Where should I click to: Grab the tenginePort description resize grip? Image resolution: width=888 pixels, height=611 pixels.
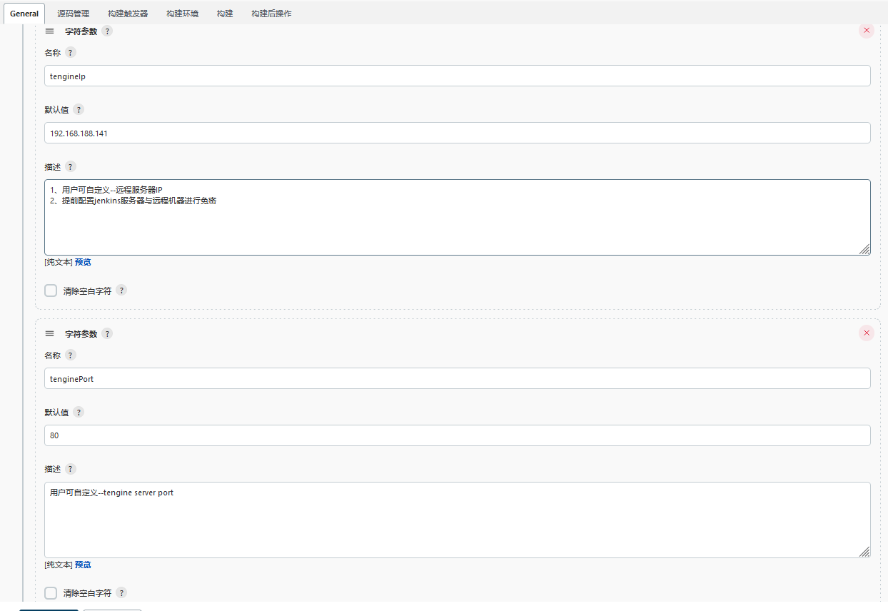click(864, 552)
